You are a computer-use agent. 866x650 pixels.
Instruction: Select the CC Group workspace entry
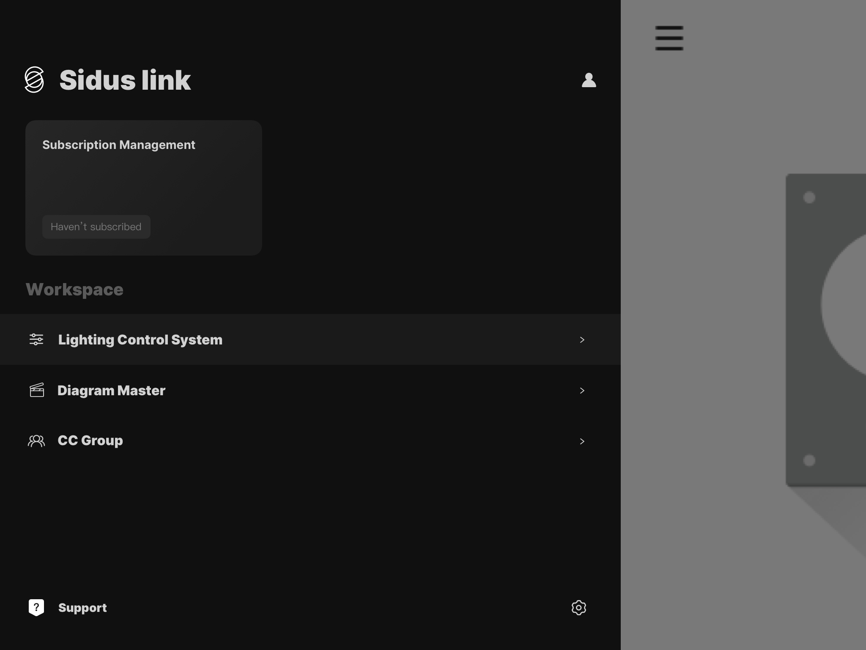tap(90, 441)
